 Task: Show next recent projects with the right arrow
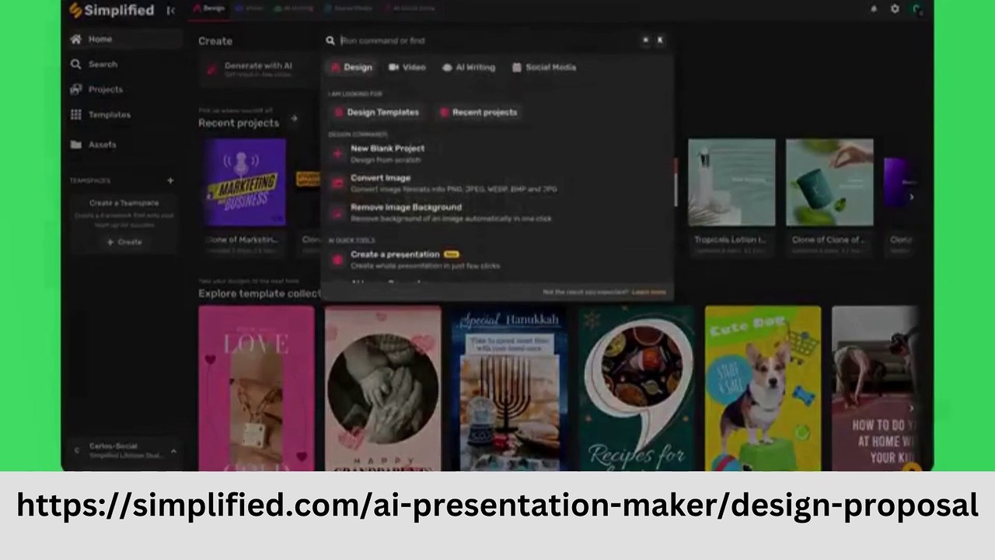point(911,197)
